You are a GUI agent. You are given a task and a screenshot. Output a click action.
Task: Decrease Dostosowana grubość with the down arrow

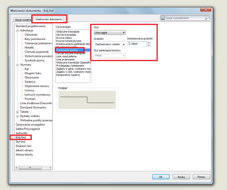[x=149, y=45]
